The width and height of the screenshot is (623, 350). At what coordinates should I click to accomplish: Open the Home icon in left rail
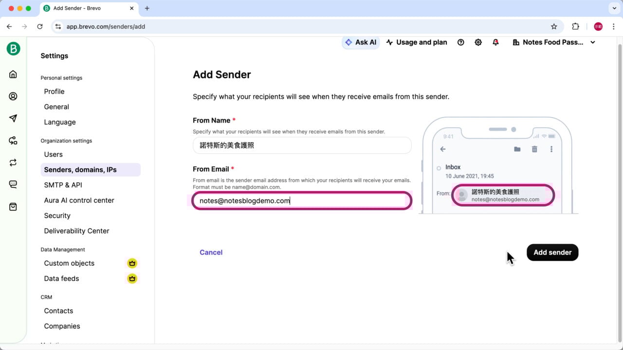point(13,74)
